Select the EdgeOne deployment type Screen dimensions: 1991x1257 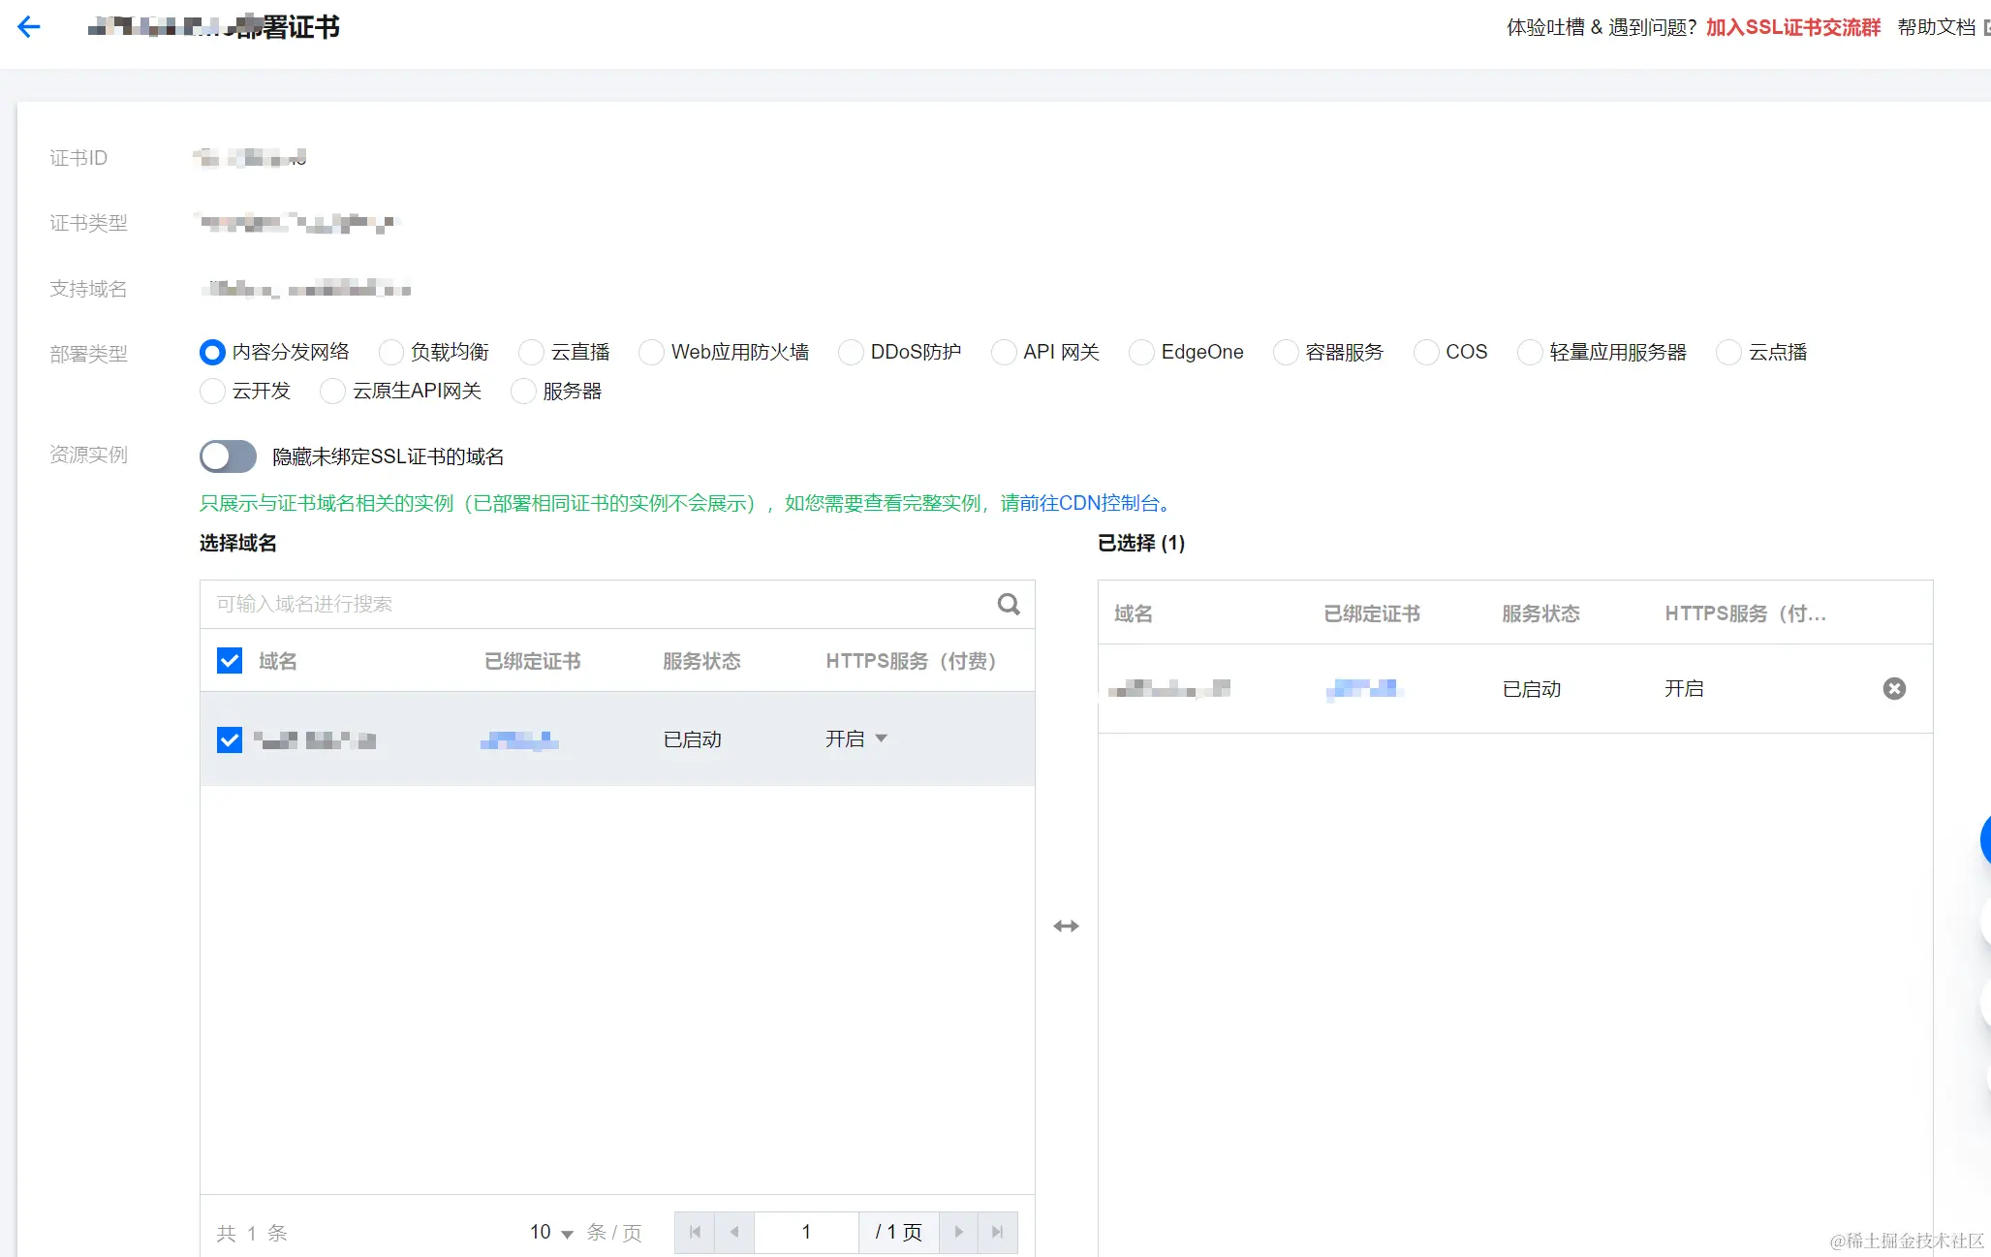[x=1142, y=353]
